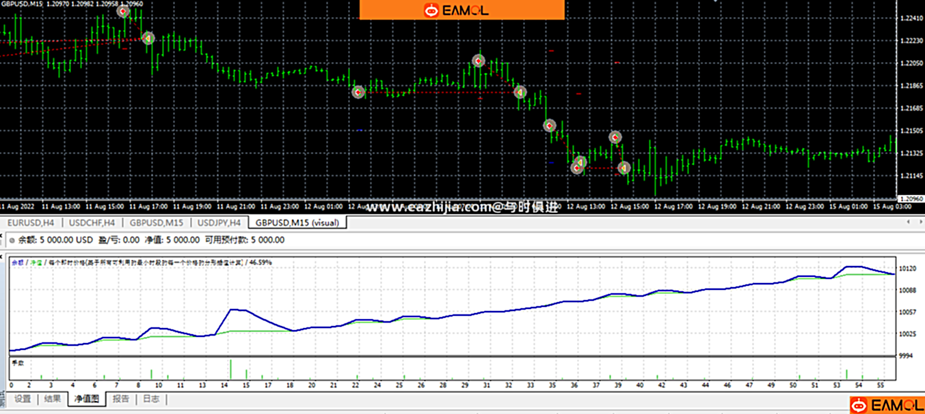Click the topmost trade marker on chart
This screenshot has width=925, height=414.
[123, 11]
